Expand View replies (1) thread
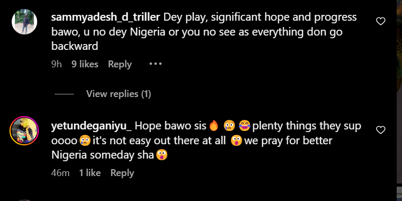 pos(118,94)
